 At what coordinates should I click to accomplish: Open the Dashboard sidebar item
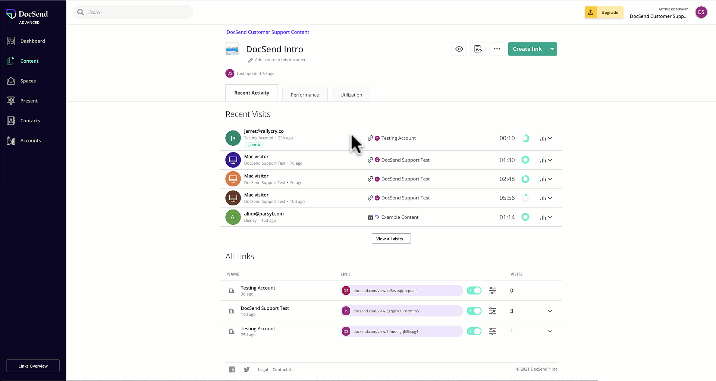(26, 41)
